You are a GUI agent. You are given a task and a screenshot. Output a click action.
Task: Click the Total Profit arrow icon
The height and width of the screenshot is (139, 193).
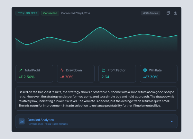click(x=21, y=70)
